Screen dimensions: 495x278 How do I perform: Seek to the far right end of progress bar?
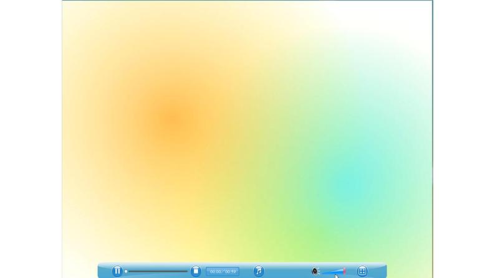tap(186, 271)
